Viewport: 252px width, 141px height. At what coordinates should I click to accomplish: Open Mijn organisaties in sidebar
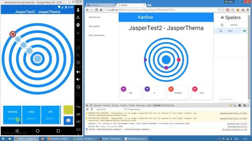[96, 35]
